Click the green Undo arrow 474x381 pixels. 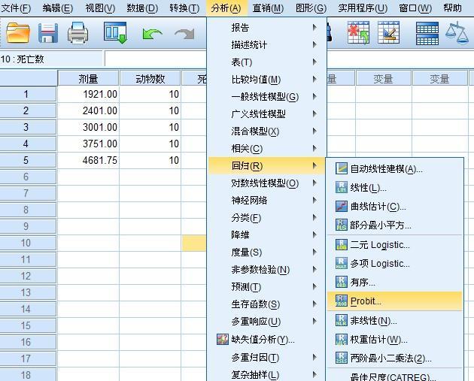tap(152, 34)
